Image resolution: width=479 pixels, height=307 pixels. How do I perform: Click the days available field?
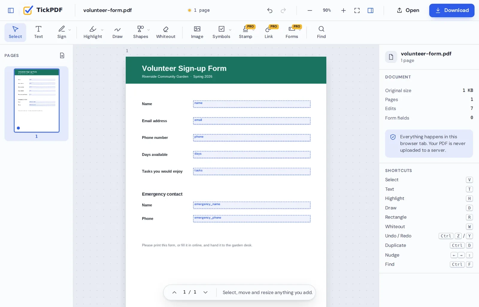pyautogui.click(x=252, y=155)
